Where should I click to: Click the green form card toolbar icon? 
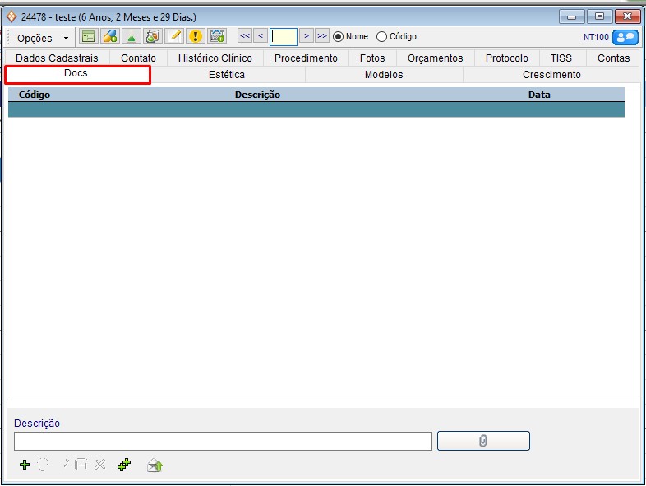pos(88,36)
